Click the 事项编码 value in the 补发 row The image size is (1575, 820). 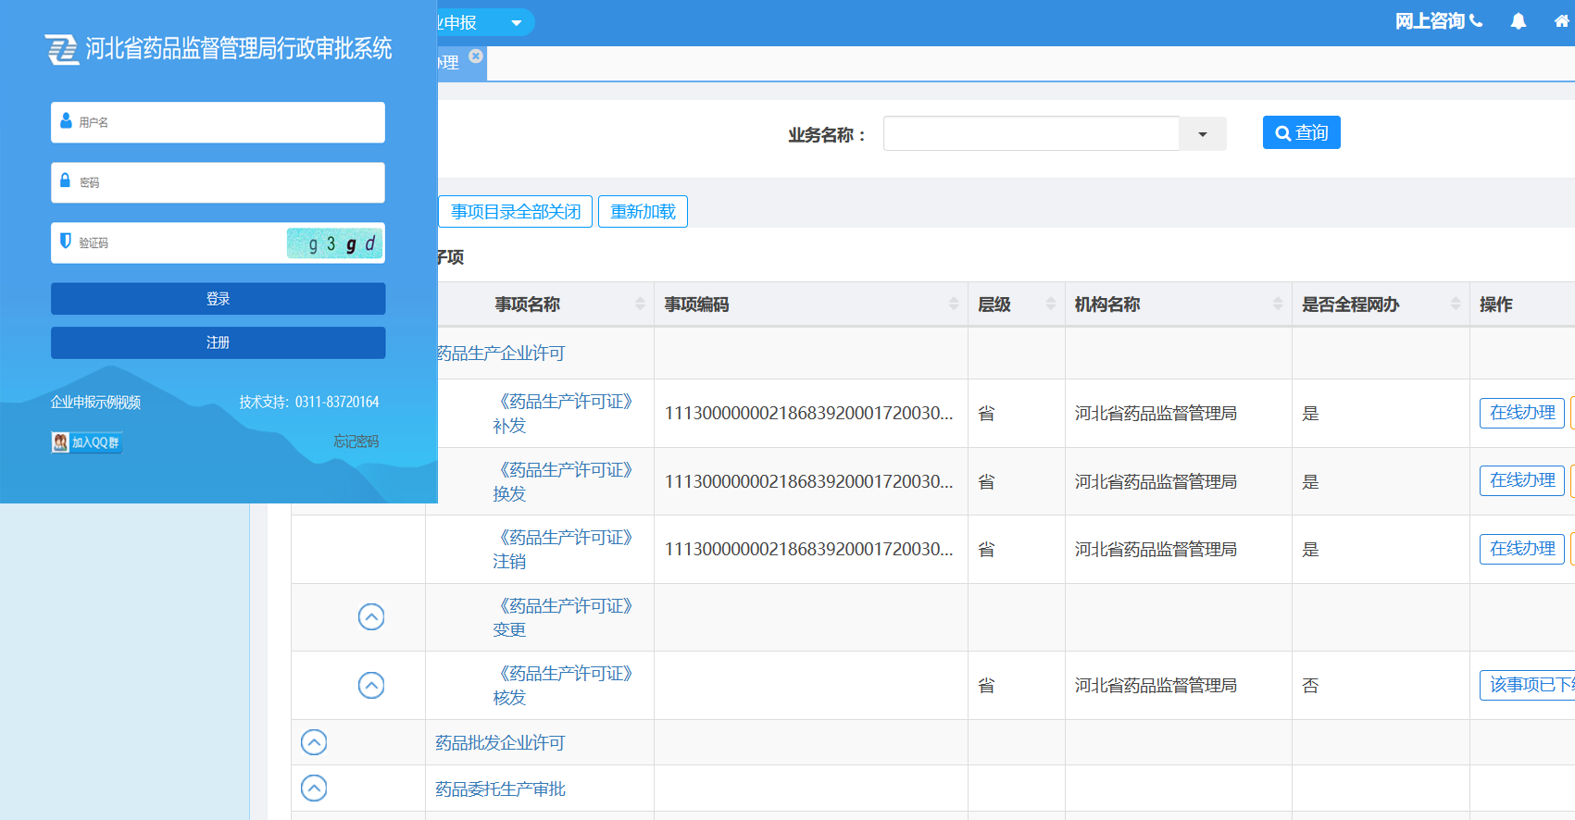(x=808, y=413)
